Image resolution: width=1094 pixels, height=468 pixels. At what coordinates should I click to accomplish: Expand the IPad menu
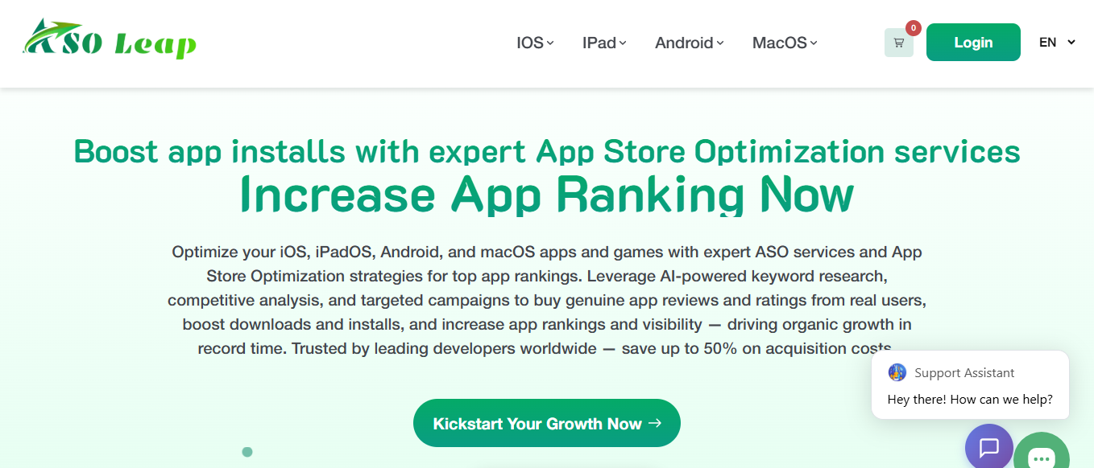click(x=604, y=43)
